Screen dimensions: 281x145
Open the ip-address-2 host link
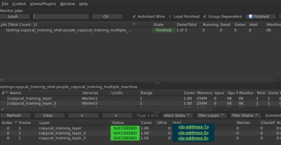(x=193, y=133)
